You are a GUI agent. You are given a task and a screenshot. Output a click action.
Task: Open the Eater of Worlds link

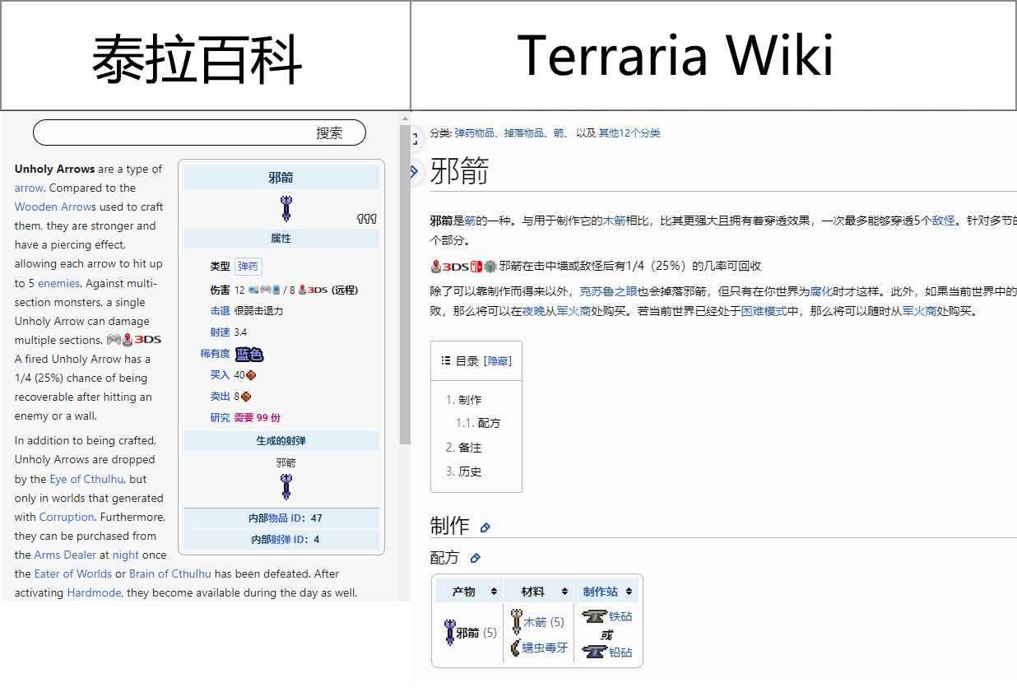pos(73,574)
